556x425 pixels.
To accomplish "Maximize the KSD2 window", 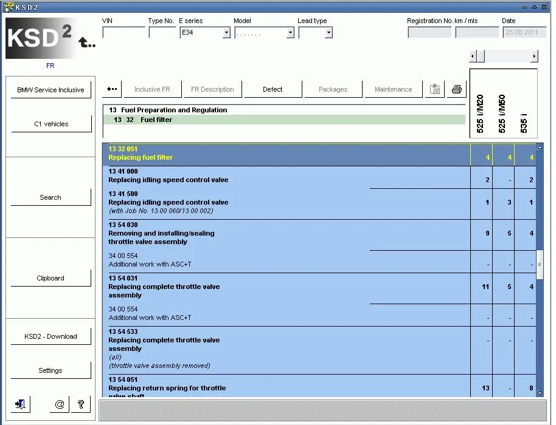I will point(534,7).
